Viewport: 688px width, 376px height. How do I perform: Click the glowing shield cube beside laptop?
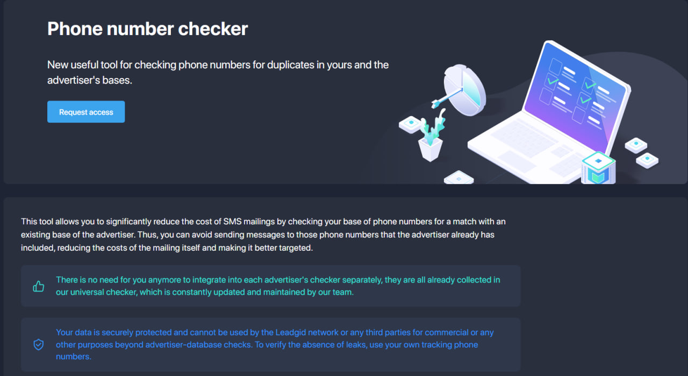coord(598,168)
